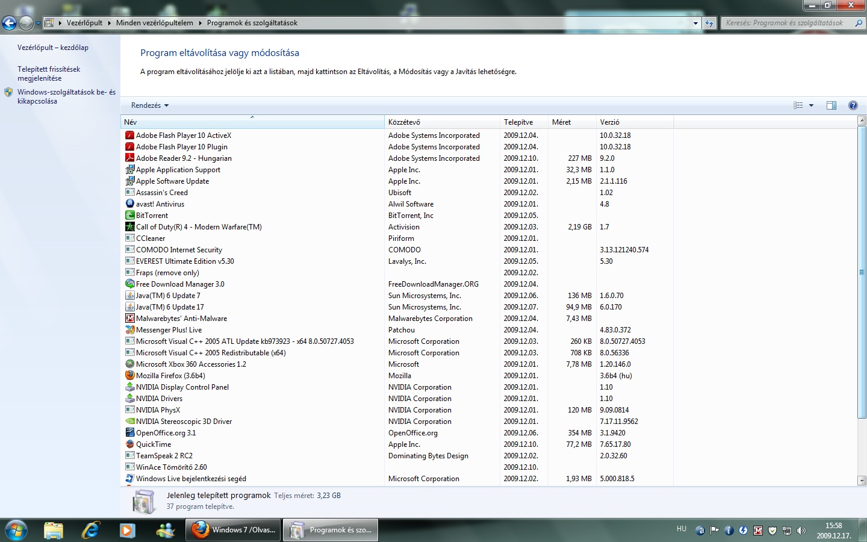Sort the list by Méret column
This screenshot has height=542, width=867.
[561, 122]
